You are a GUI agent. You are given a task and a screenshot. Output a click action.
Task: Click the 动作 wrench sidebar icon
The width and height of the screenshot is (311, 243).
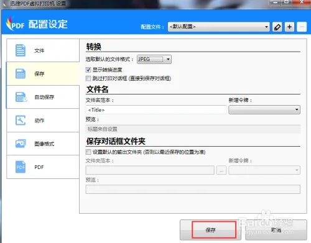[21, 120]
